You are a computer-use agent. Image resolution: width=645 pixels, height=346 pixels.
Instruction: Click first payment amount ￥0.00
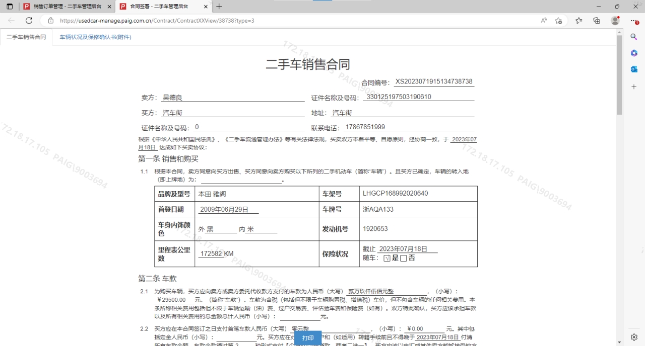pos(415,329)
